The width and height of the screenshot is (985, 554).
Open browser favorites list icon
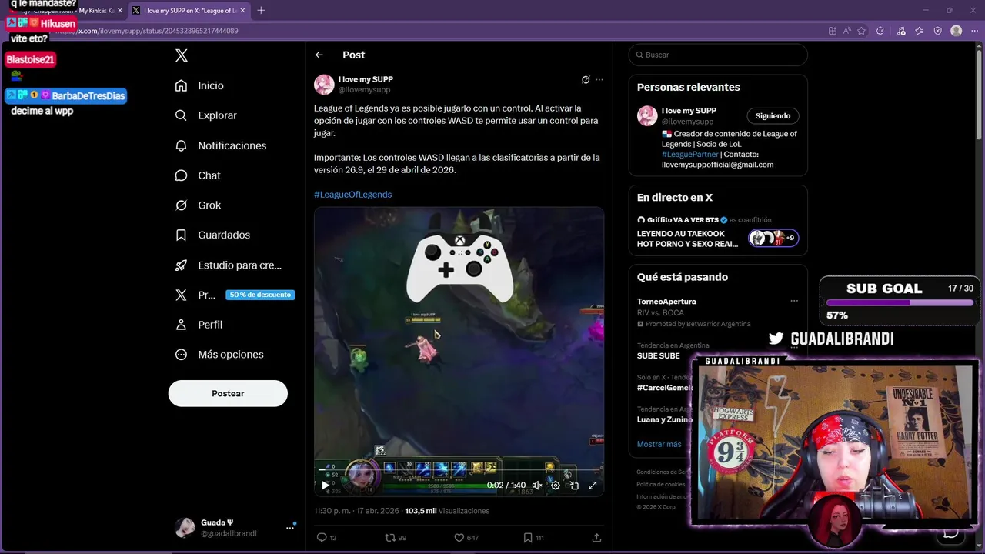click(x=919, y=31)
